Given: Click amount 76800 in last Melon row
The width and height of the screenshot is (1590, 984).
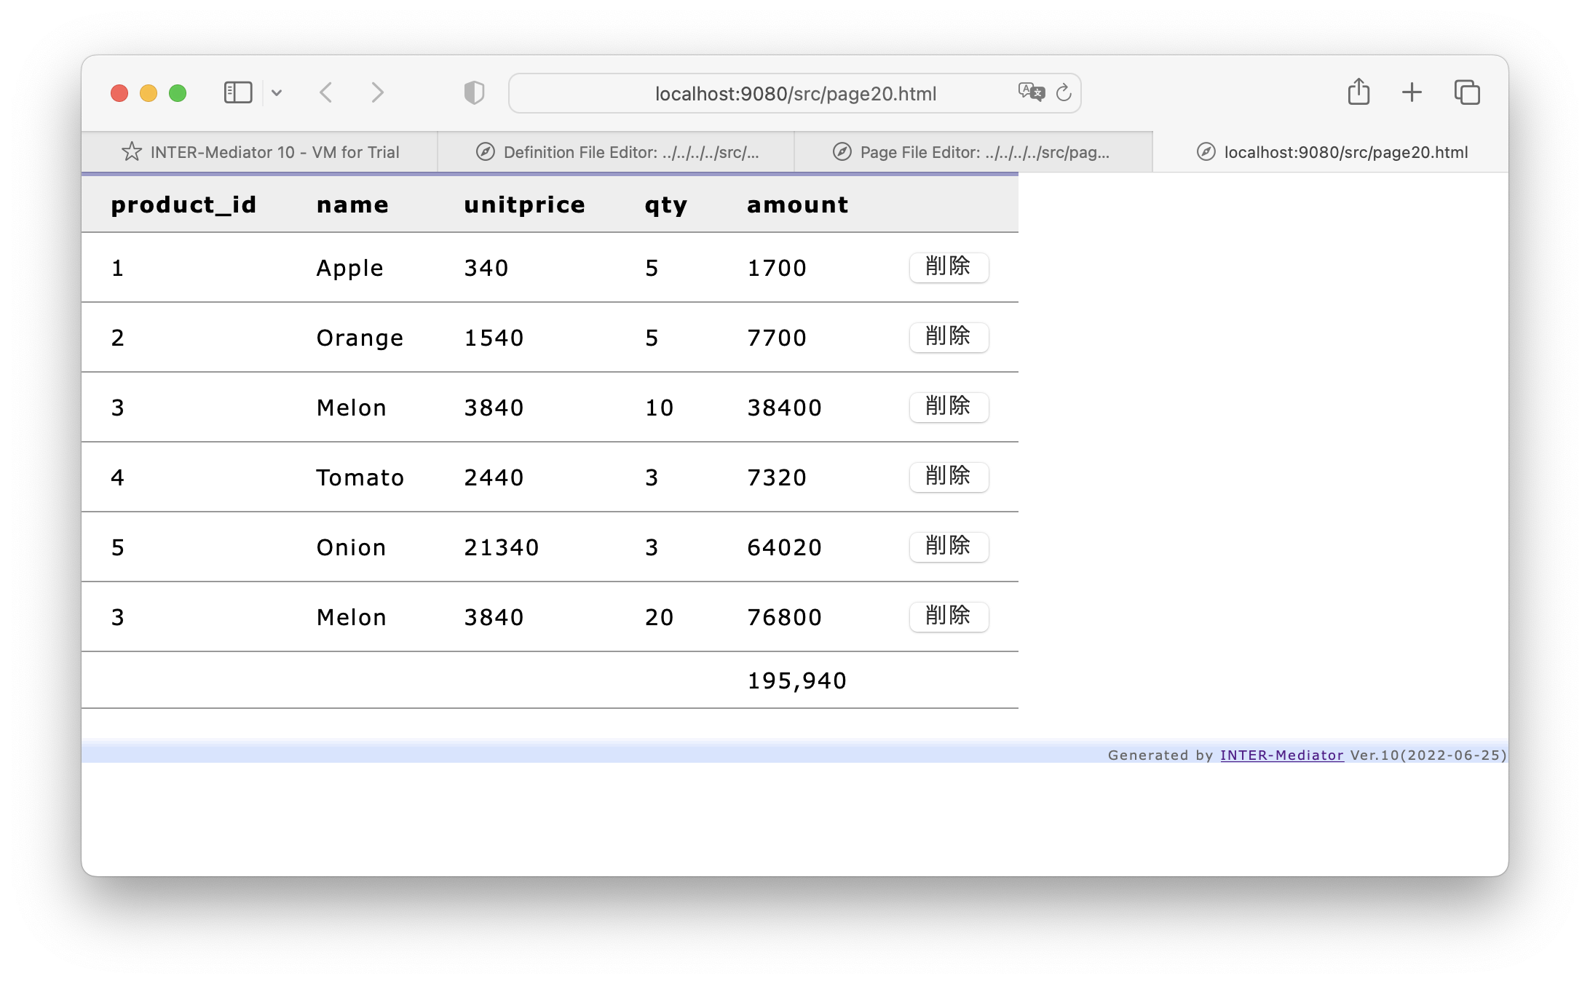Looking at the screenshot, I should click(x=785, y=618).
